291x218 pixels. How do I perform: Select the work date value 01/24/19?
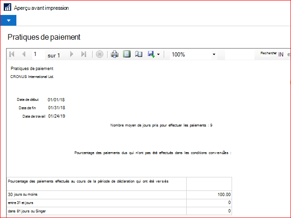[57, 116]
